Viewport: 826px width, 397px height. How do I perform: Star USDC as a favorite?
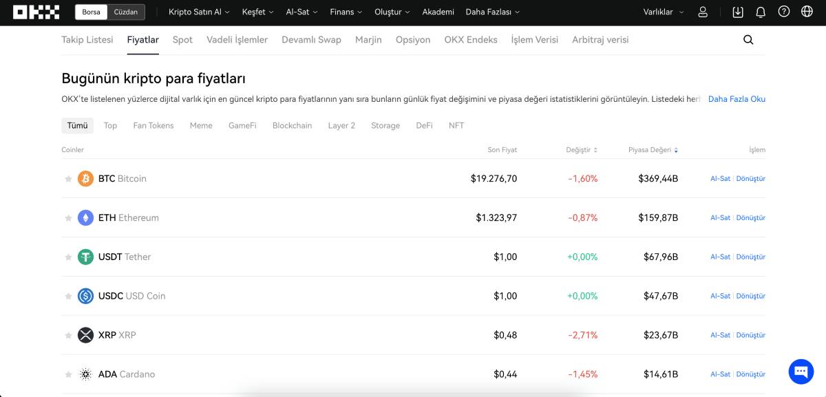point(68,297)
